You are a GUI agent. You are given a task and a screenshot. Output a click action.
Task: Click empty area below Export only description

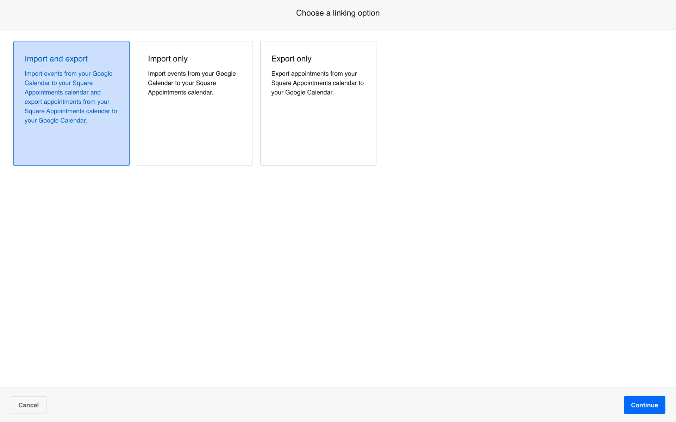point(318,134)
